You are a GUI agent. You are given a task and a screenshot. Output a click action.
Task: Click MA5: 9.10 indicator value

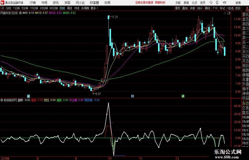pos(28,13)
